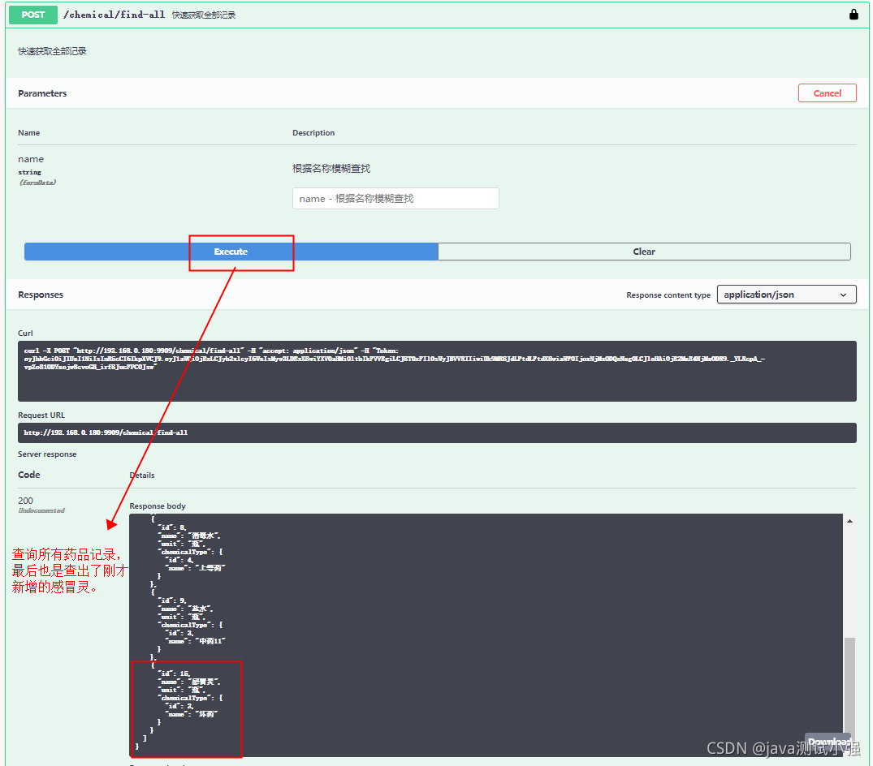Open the Response content type dropdown
This screenshot has height=766, width=873.
(786, 295)
